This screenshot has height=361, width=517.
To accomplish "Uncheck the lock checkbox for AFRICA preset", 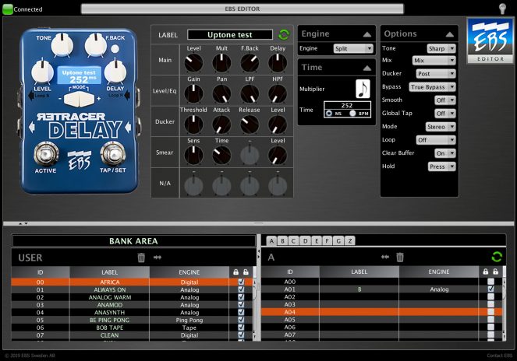I will tap(240, 282).
